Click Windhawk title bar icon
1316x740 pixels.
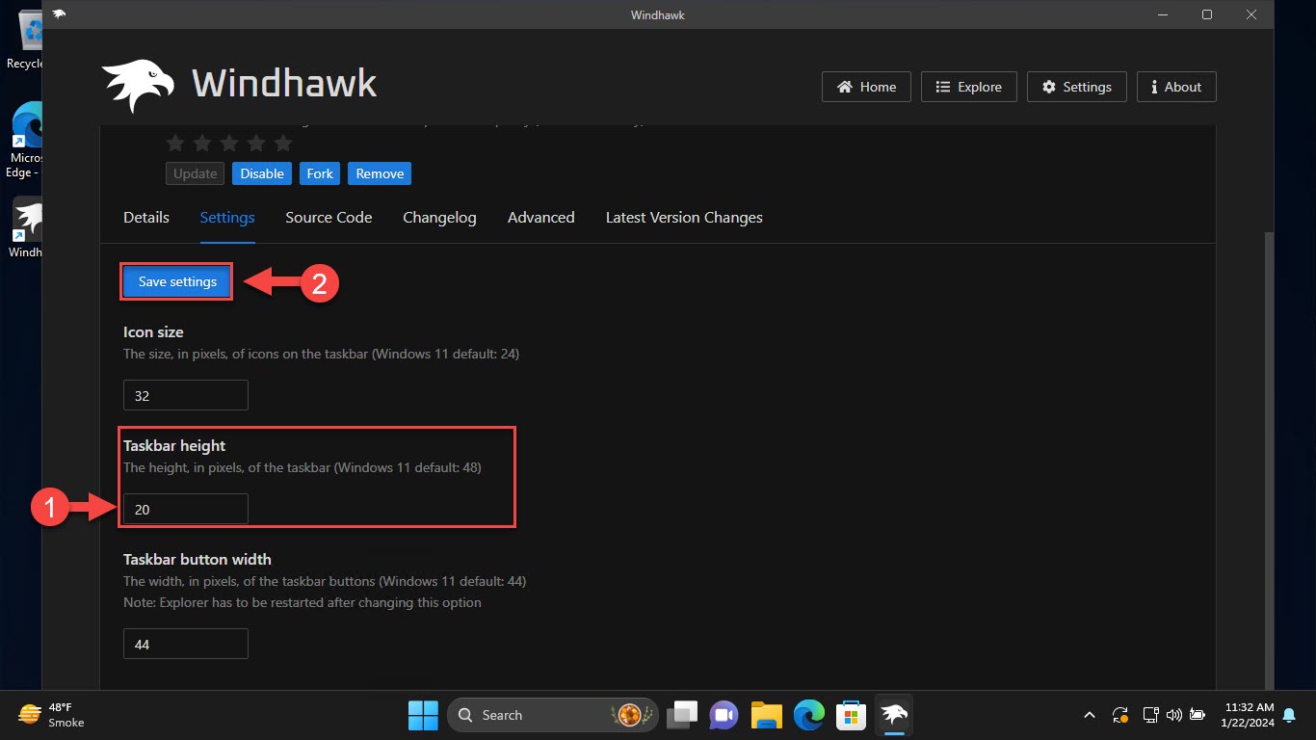click(60, 14)
